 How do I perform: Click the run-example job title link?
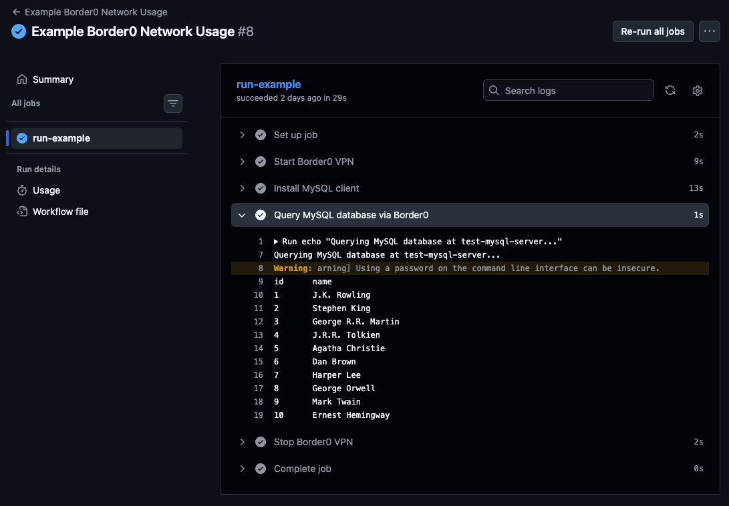(269, 84)
